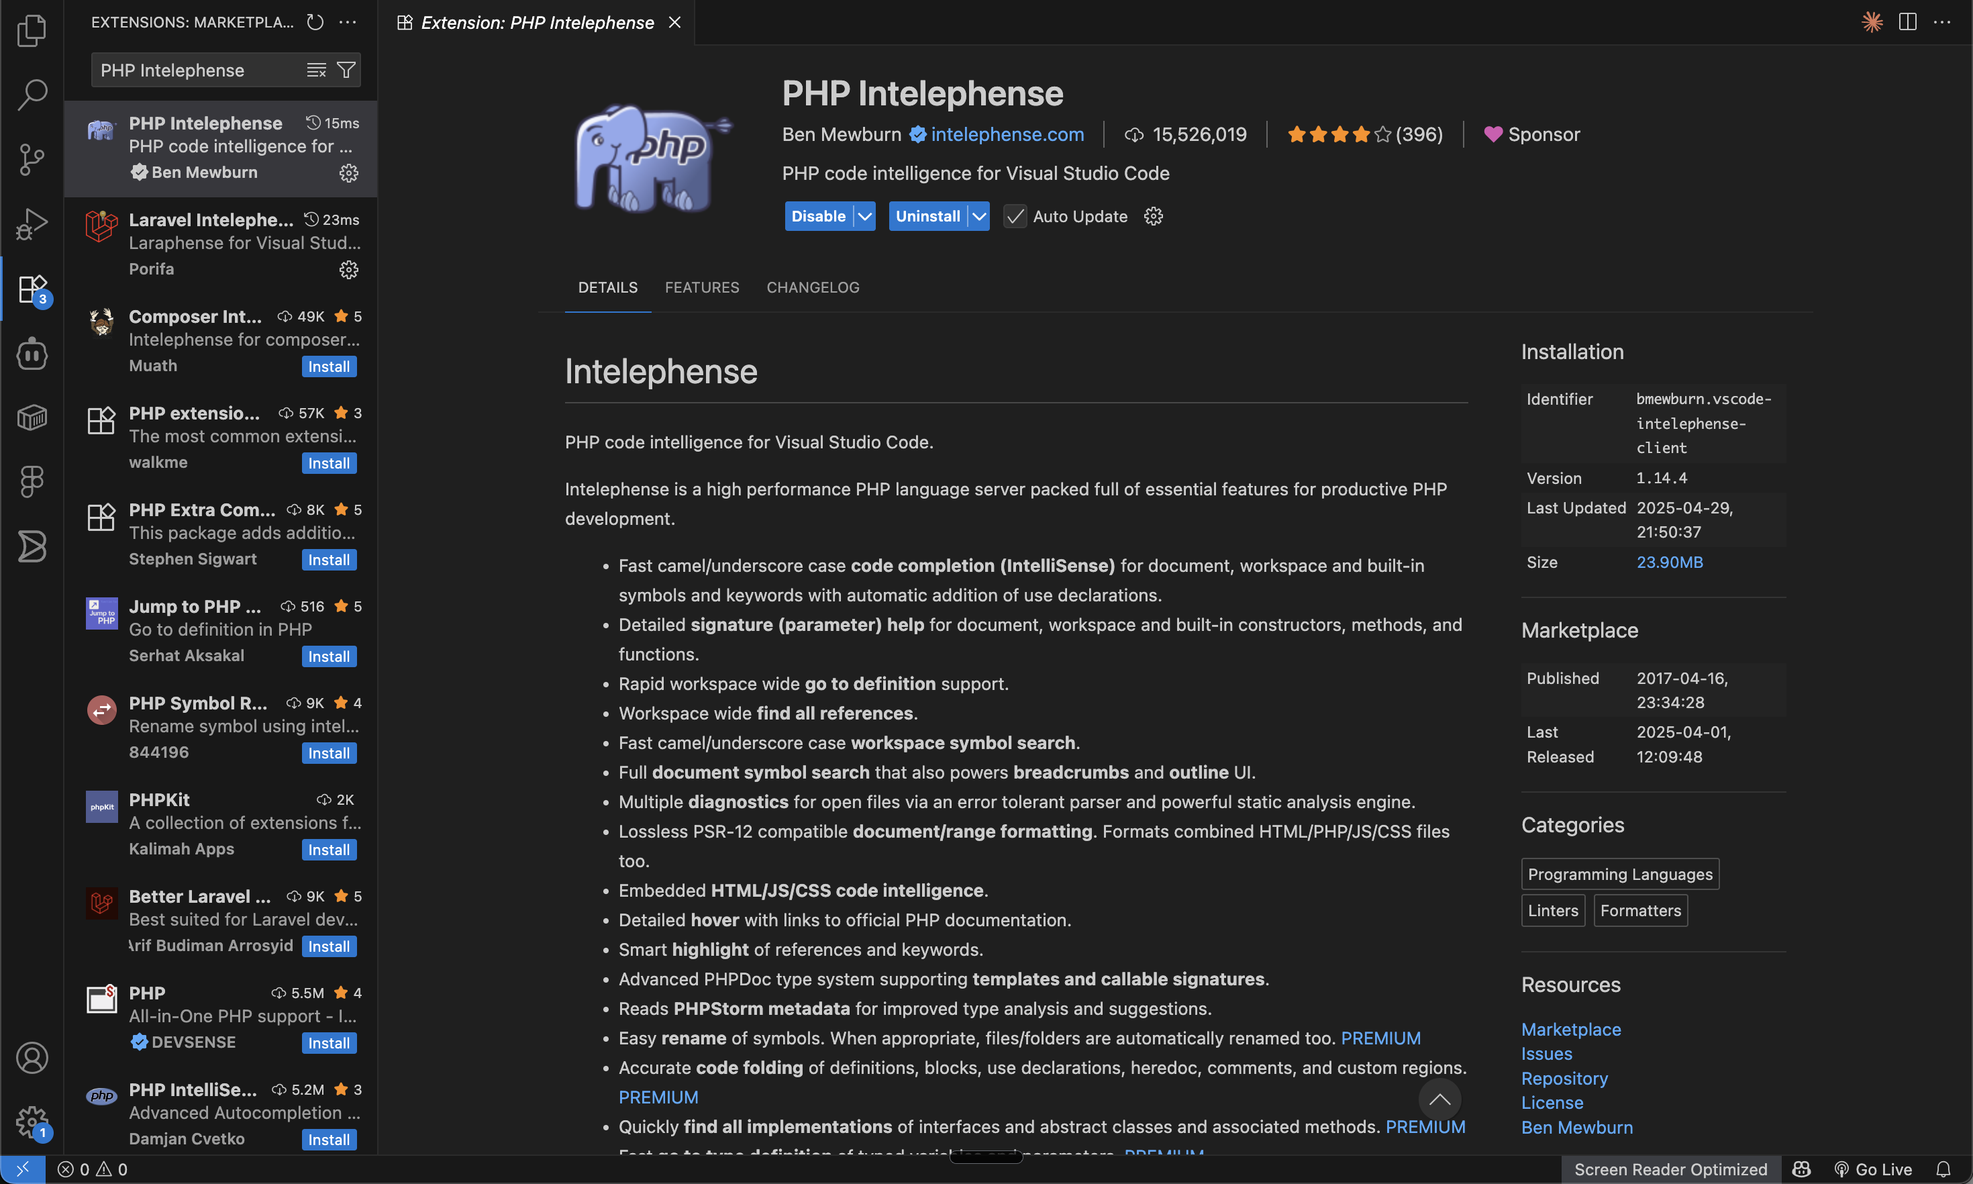Open the Disable dropdown arrow
The width and height of the screenshot is (1973, 1184).
point(864,215)
